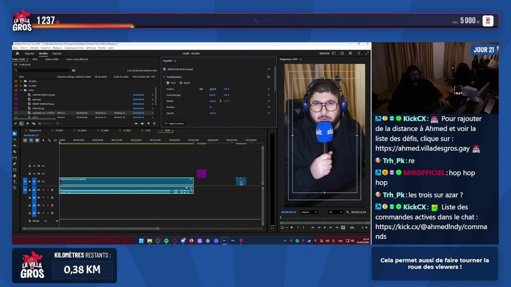Screen dimensions: 511x287
Task: Open the Séquence menu
Action: tap(46, 48)
